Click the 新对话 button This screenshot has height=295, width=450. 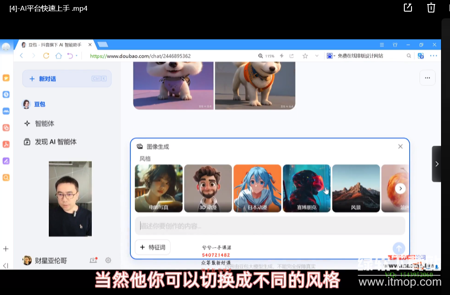[x=67, y=79]
